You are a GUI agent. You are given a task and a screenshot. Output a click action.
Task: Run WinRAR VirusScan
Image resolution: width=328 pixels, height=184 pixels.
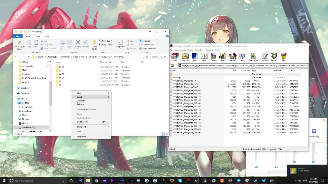click(253, 57)
